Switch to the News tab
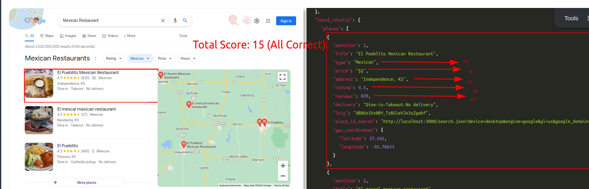Viewport: 589px width, 189px height. [x=89, y=36]
